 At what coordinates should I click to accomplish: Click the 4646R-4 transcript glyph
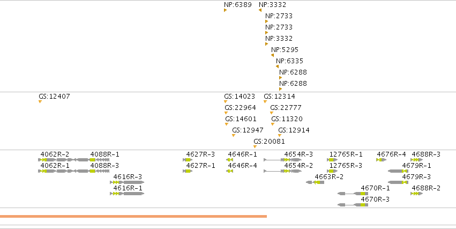pos(230,171)
